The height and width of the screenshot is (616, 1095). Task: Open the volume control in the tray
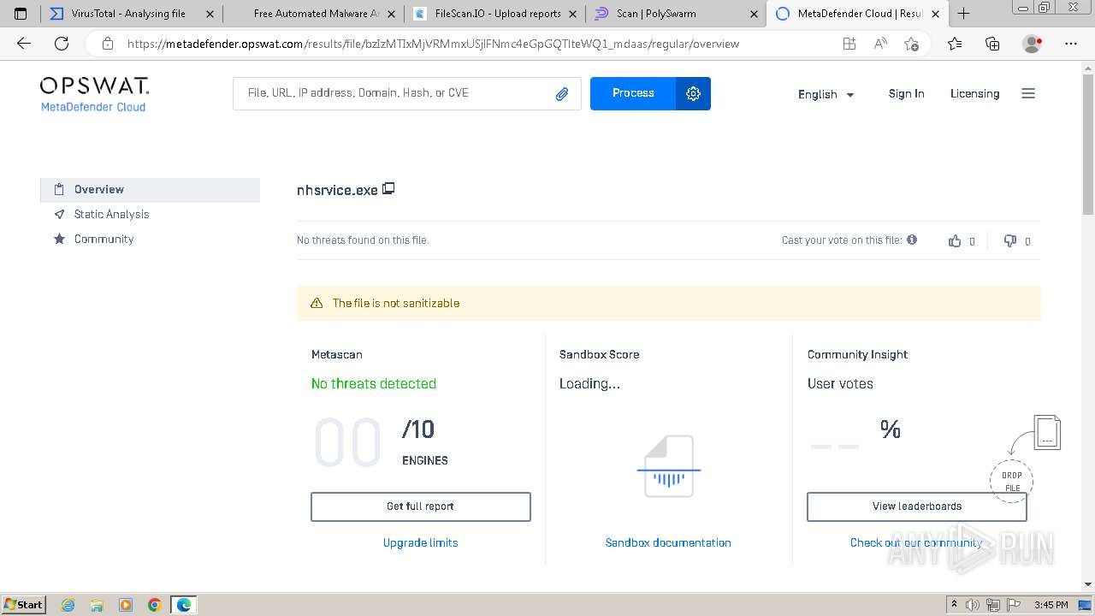(x=973, y=605)
